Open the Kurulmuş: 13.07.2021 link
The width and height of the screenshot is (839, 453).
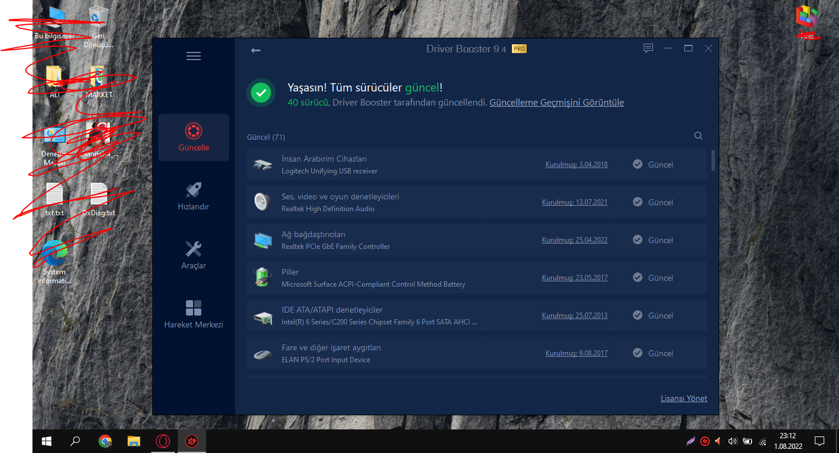[x=574, y=202]
